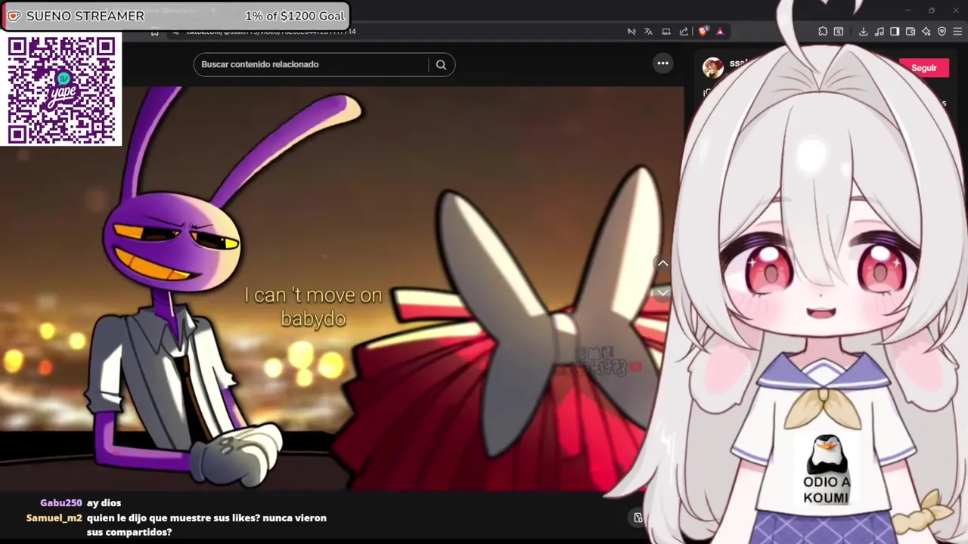Click the pink Seguir follow button
Viewport: 968px width, 544px height.
923,68
